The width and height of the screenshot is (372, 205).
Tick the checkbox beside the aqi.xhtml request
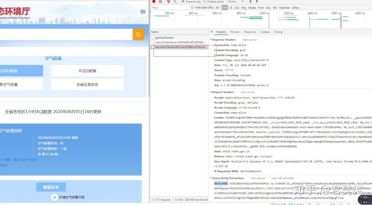(x=153, y=47)
